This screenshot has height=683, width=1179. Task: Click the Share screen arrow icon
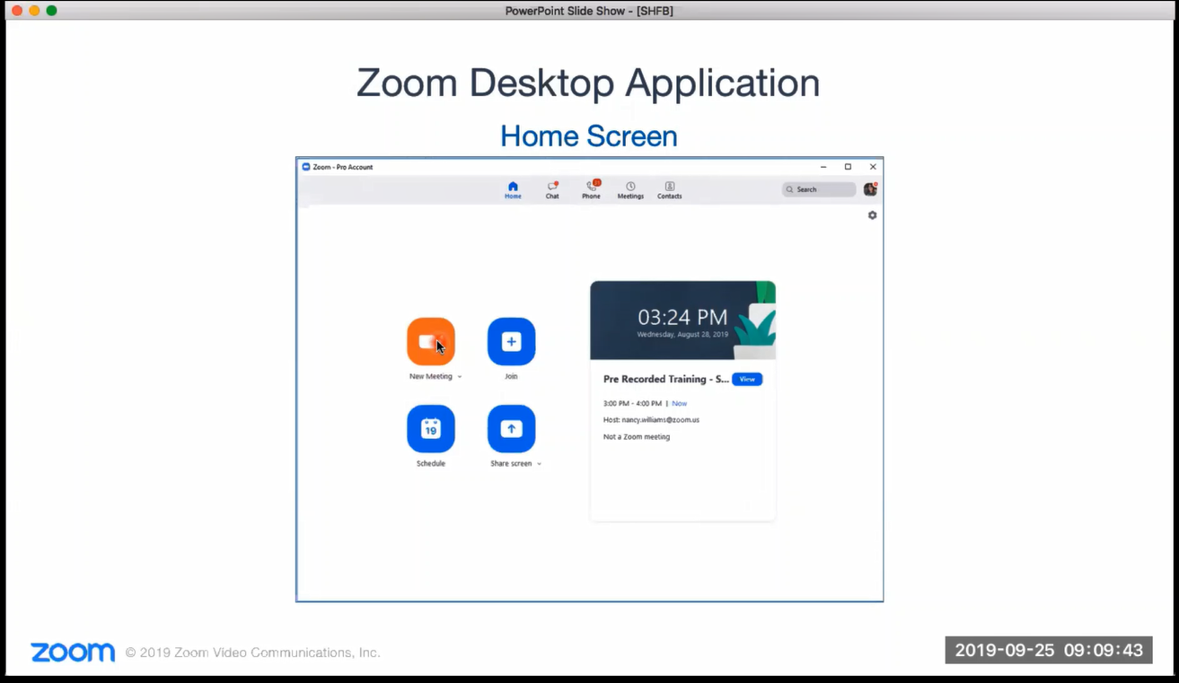tap(511, 429)
